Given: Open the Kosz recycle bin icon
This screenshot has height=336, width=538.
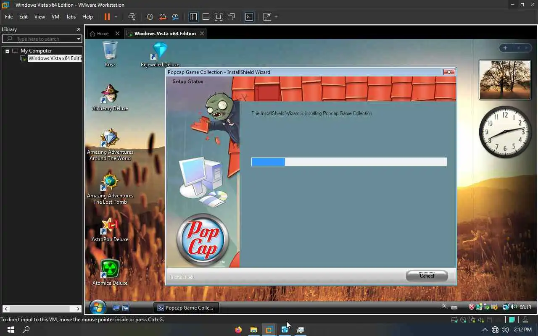Looking at the screenshot, I should click(110, 54).
